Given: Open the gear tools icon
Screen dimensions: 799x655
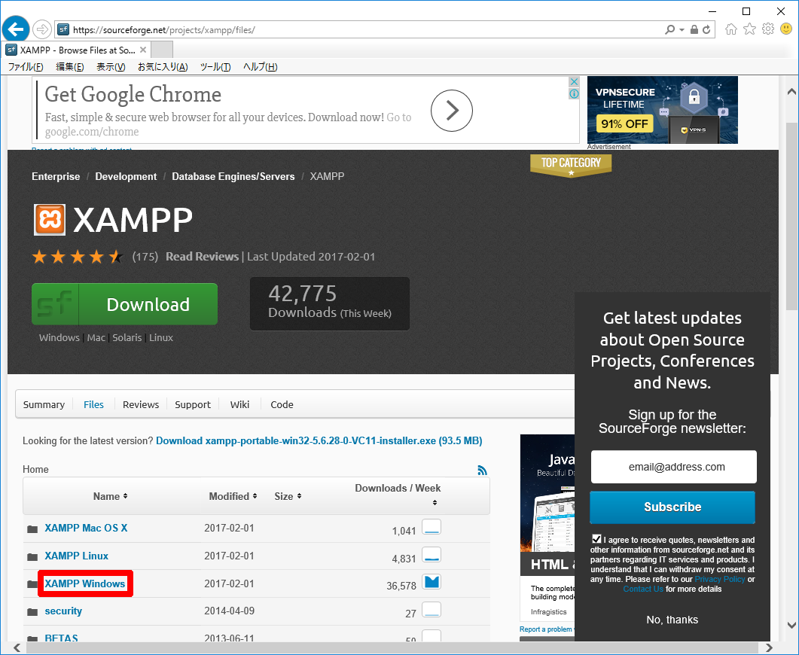Looking at the screenshot, I should point(767,29).
